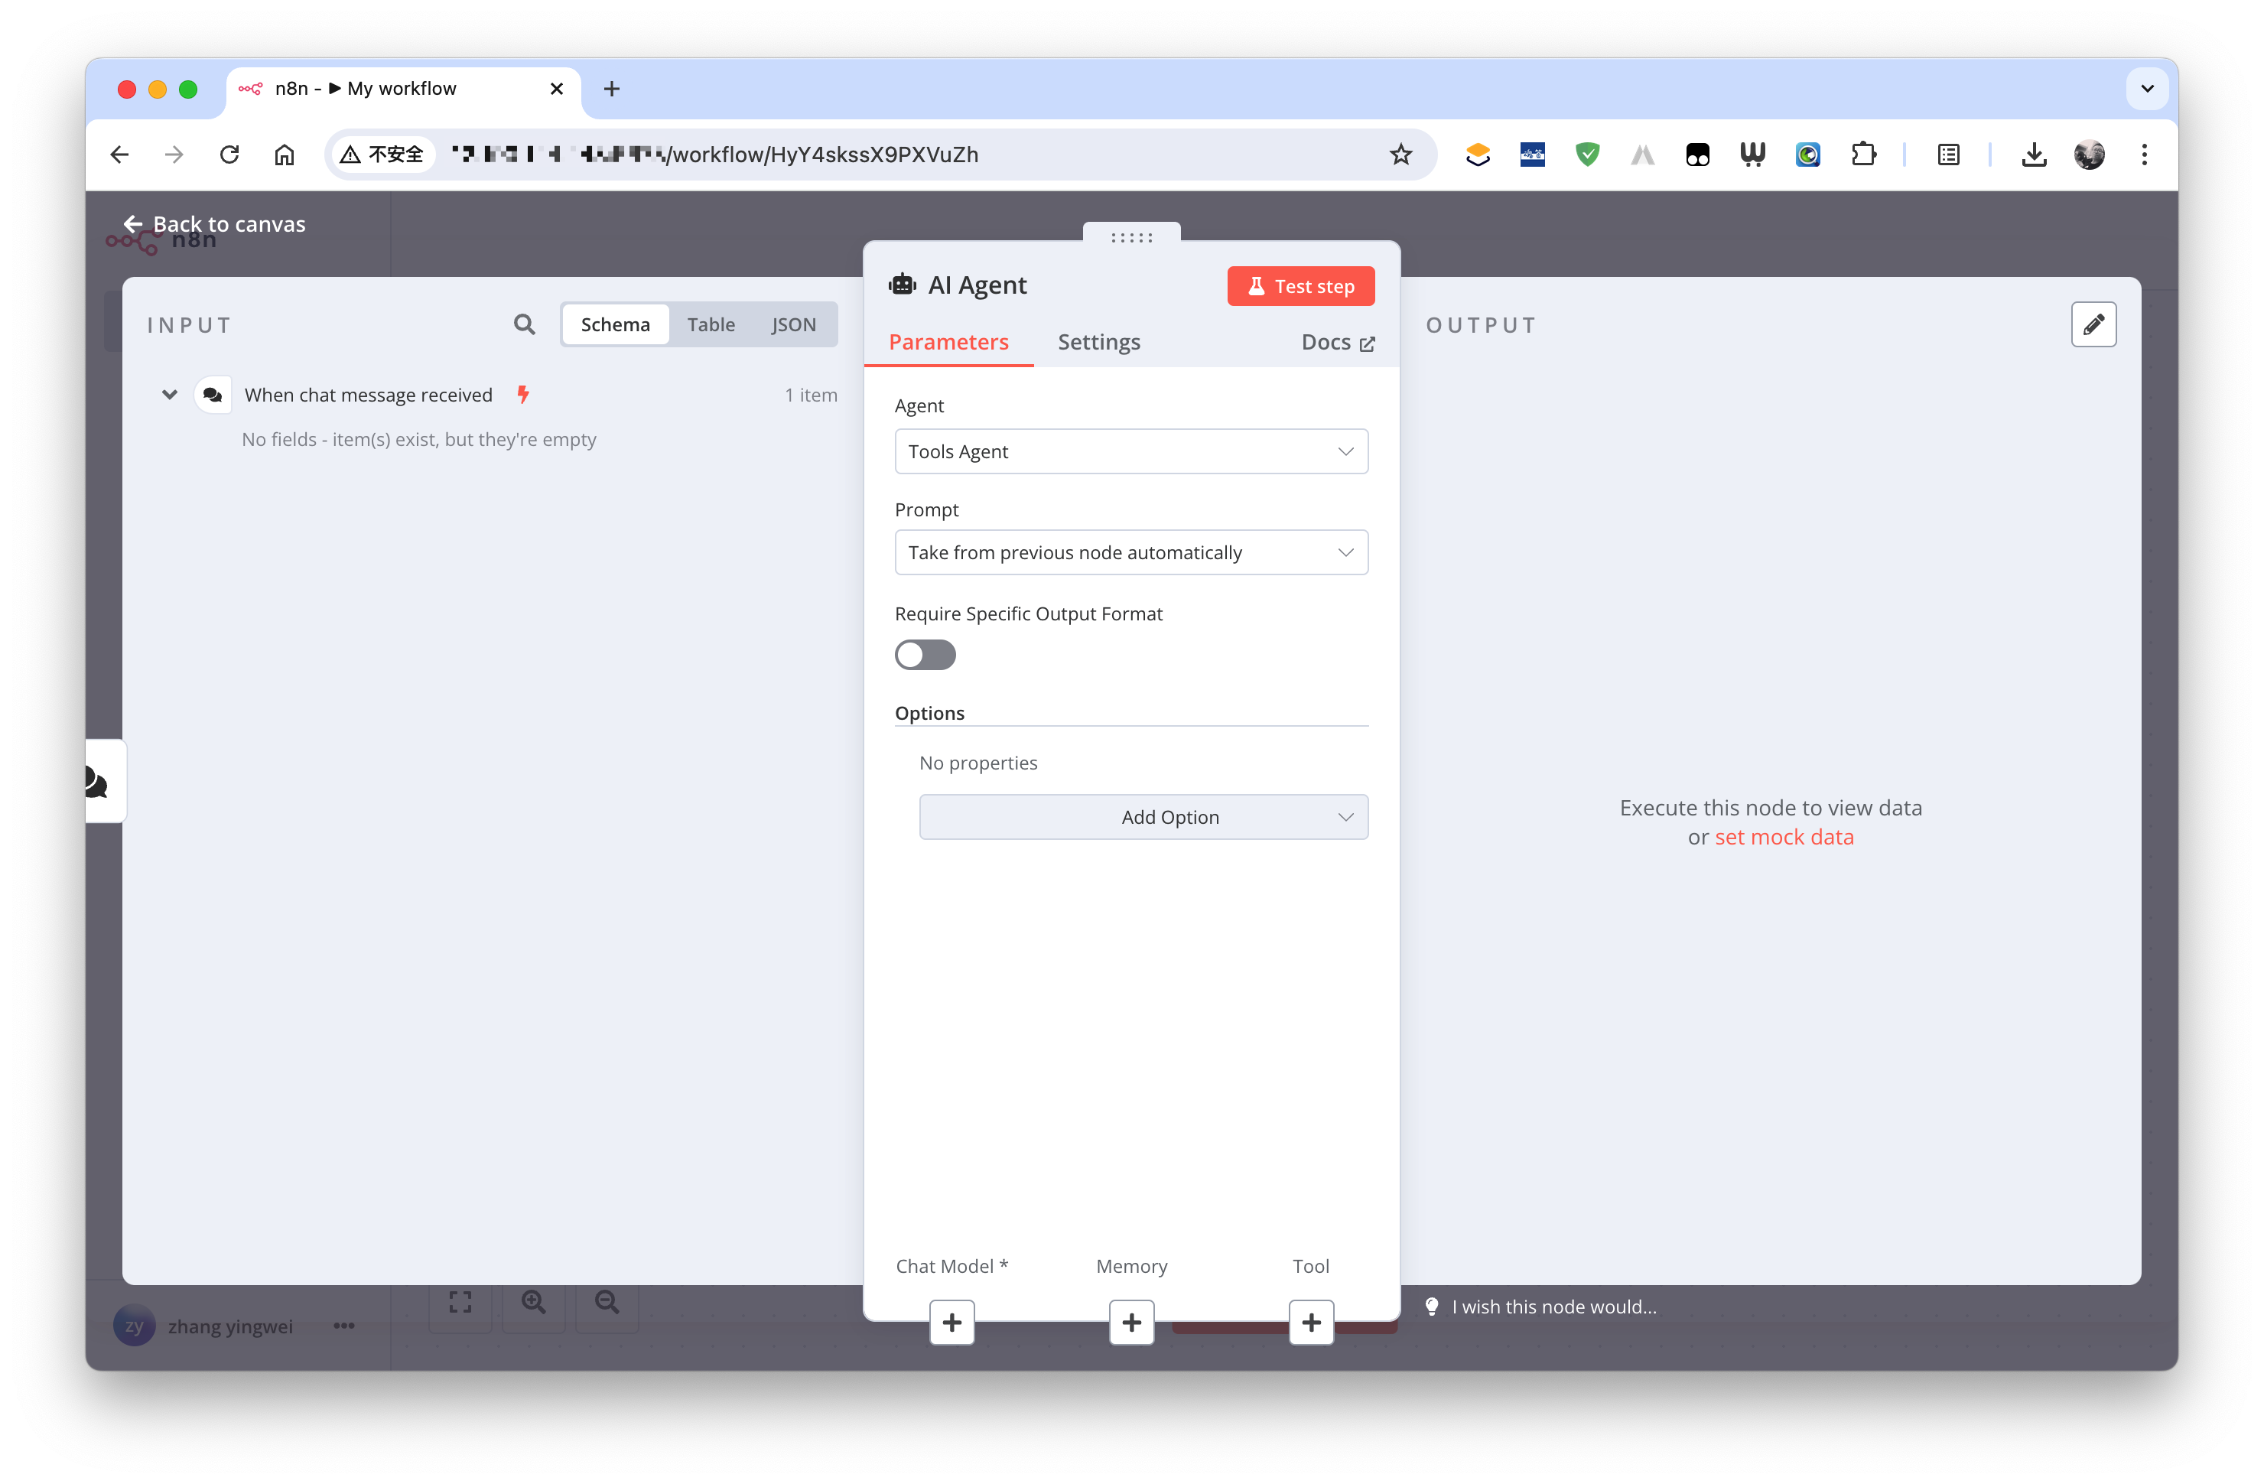Click the blue circular extension icon
The width and height of the screenshot is (2264, 1484).
click(x=1808, y=154)
